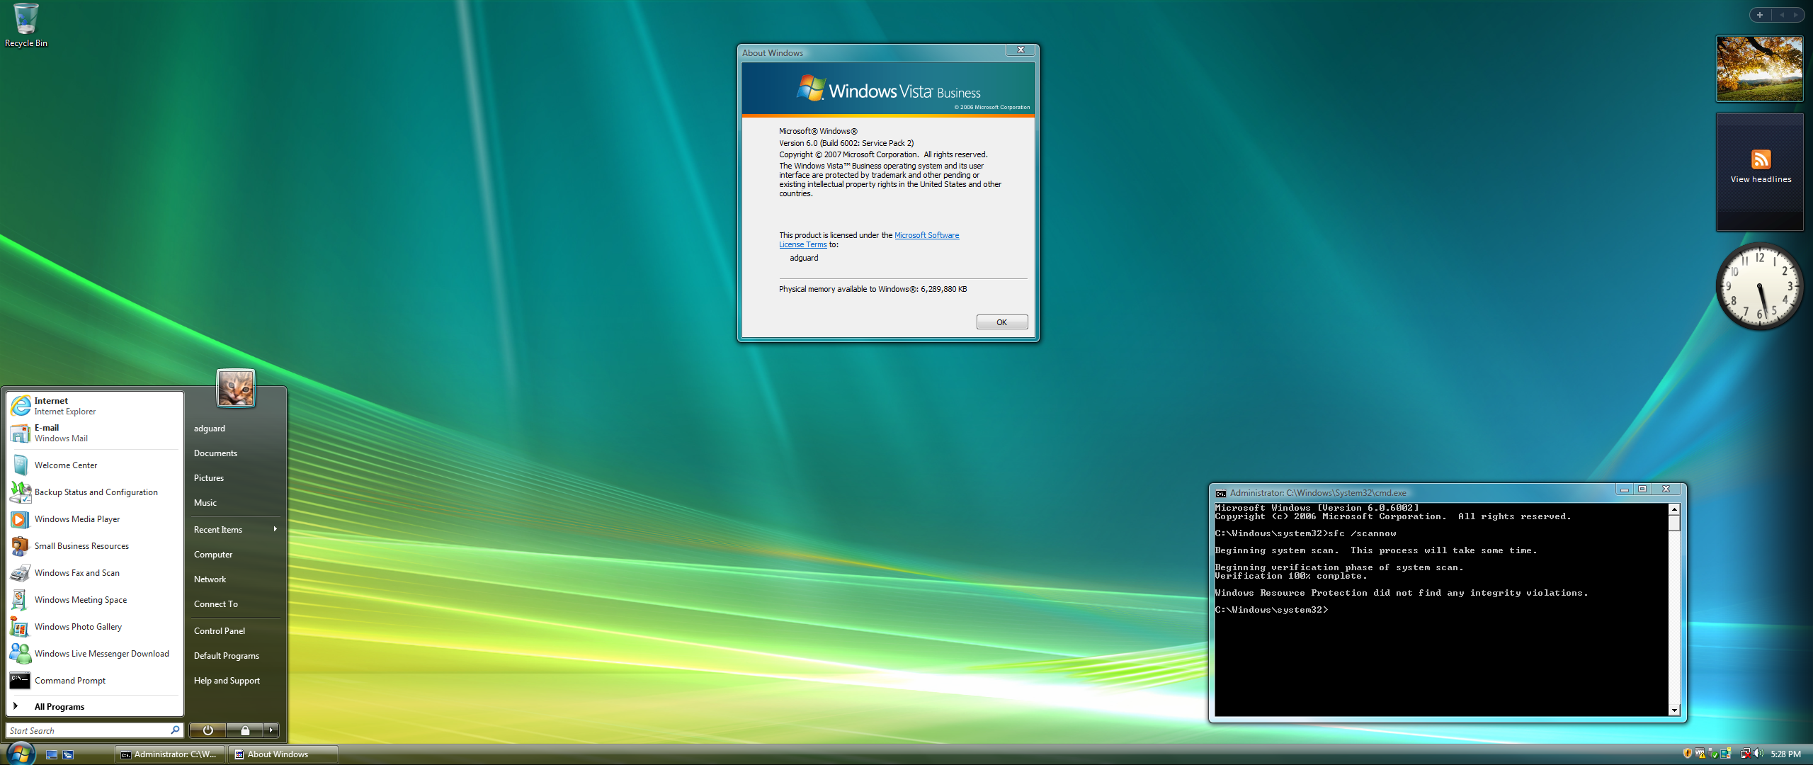The width and height of the screenshot is (1813, 765).
Task: Click the cmd window title bar icon
Action: coord(1221,493)
